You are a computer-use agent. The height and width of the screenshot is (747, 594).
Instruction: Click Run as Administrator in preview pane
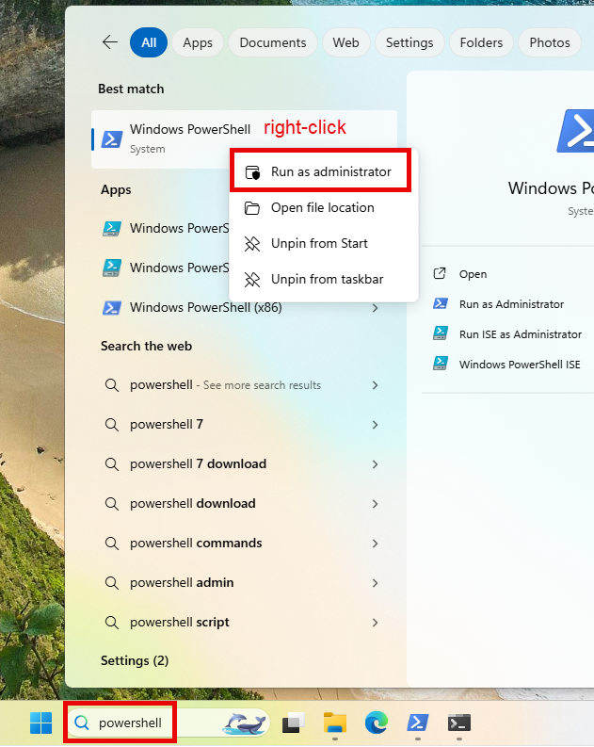click(x=511, y=304)
